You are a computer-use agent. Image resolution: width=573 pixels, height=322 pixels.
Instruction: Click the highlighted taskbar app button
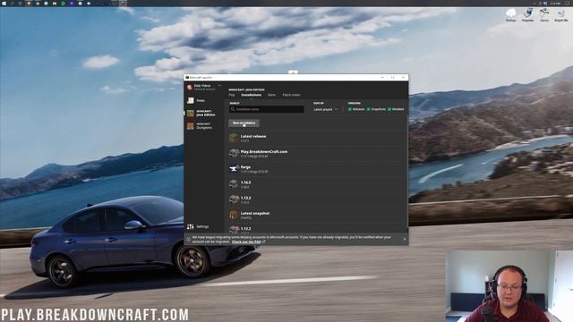pos(123,4)
